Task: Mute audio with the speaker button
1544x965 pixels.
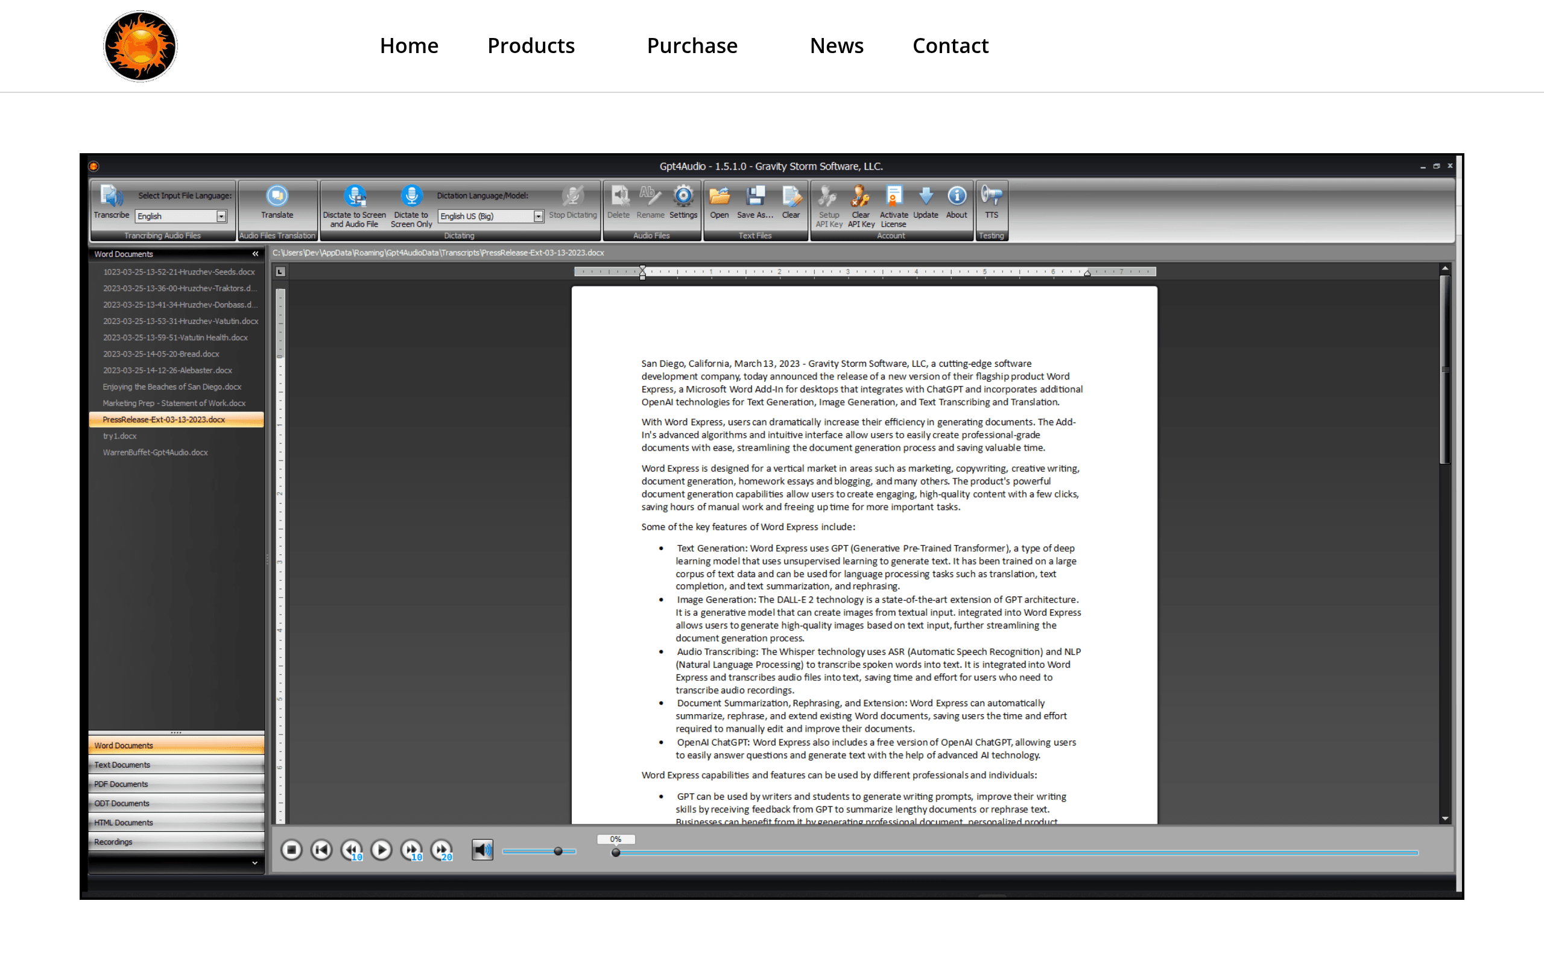Action: (482, 849)
